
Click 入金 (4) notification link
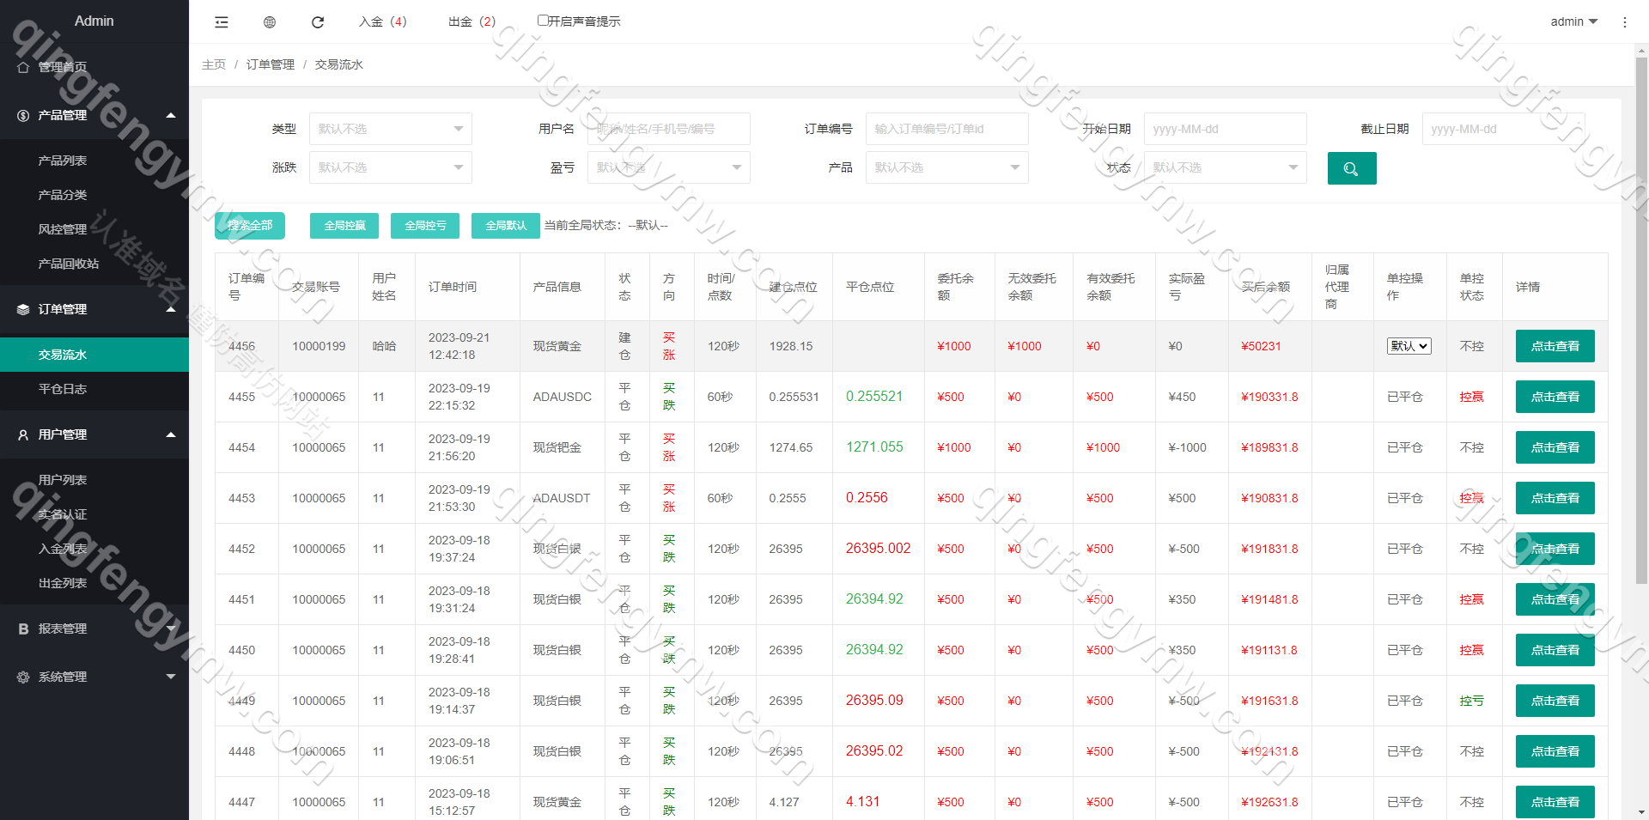(383, 21)
